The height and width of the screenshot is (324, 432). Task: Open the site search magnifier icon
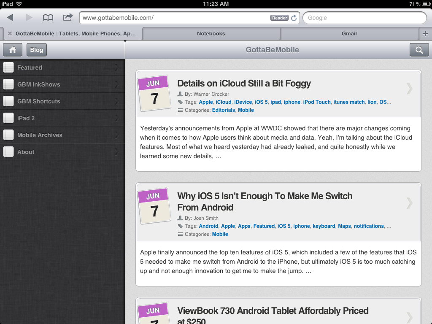[x=419, y=50]
